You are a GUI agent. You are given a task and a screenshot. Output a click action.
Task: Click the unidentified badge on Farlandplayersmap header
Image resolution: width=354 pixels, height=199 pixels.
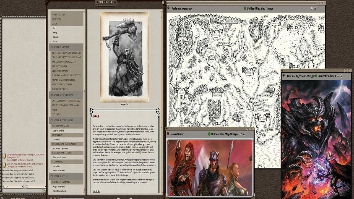(245, 8)
